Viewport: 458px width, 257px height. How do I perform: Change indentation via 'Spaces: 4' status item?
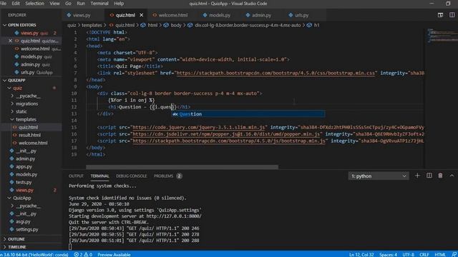[x=388, y=254]
